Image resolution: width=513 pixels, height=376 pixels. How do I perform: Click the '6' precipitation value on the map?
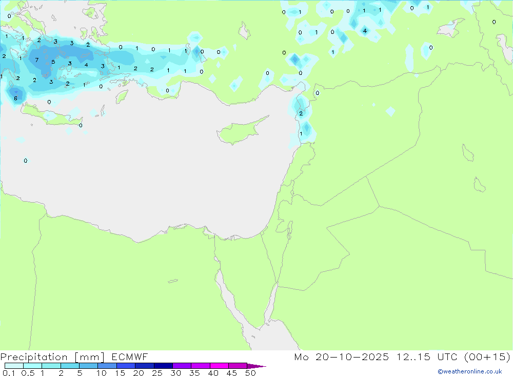click(15, 98)
